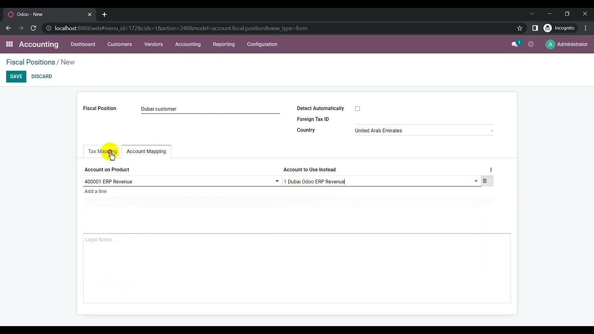The width and height of the screenshot is (594, 334).
Task: Open the Incognito profile indicator
Action: pyautogui.click(x=559, y=28)
